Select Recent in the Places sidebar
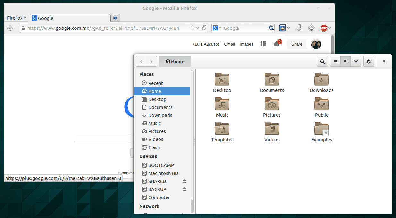 coord(162,83)
